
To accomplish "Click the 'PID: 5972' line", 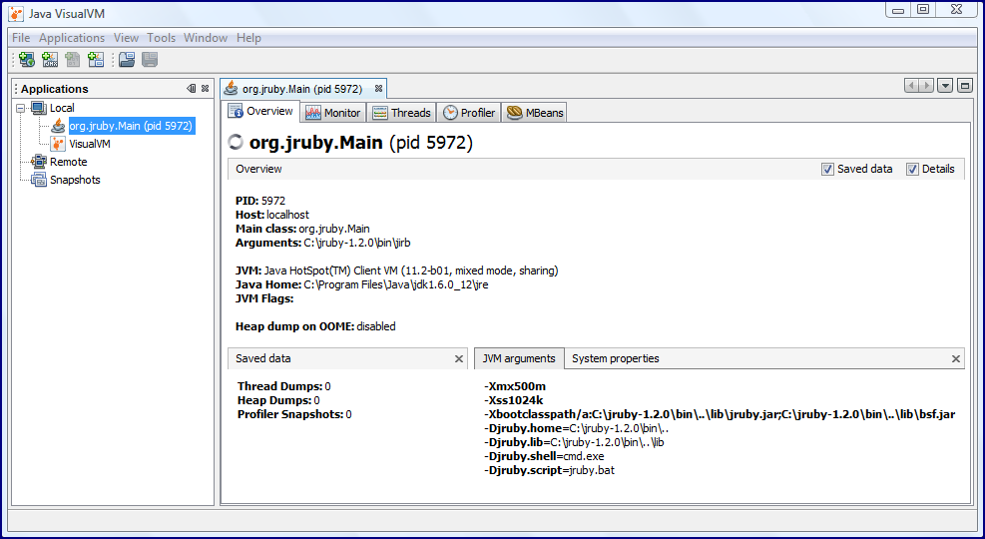I will (260, 201).
